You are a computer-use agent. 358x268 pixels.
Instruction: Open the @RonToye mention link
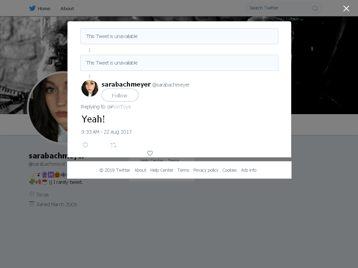[119, 107]
